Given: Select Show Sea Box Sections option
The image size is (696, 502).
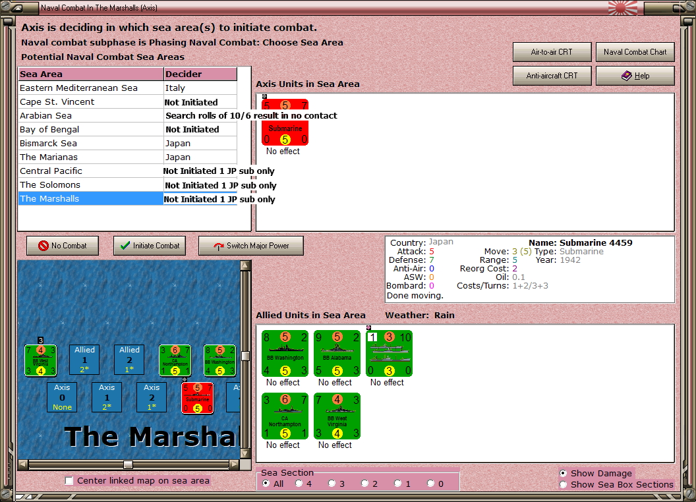Looking at the screenshot, I should click(563, 485).
